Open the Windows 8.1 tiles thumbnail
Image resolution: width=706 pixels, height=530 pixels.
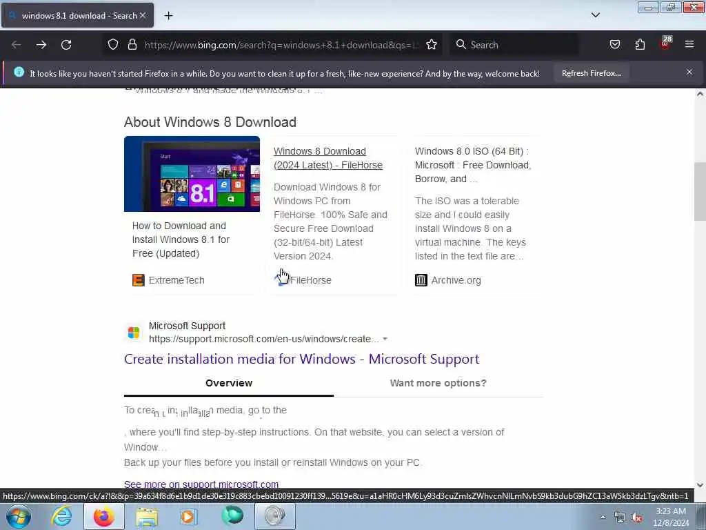pos(192,173)
